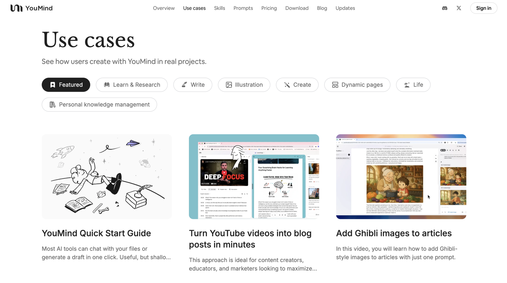Open the YouTube videos blog post thumbnail
Image resolution: width=507 pixels, height=283 pixels.
click(x=254, y=177)
